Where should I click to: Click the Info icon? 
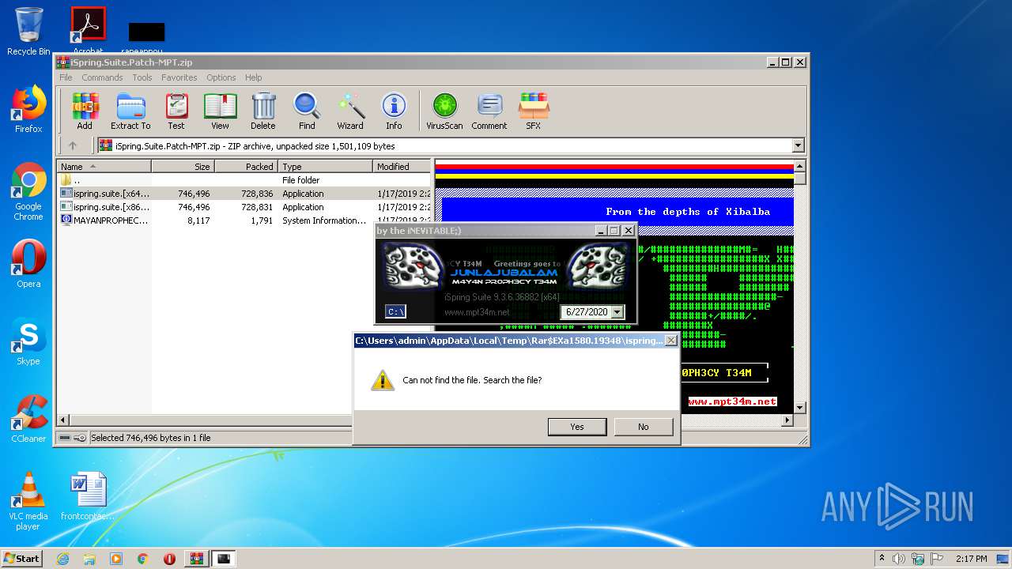394,111
